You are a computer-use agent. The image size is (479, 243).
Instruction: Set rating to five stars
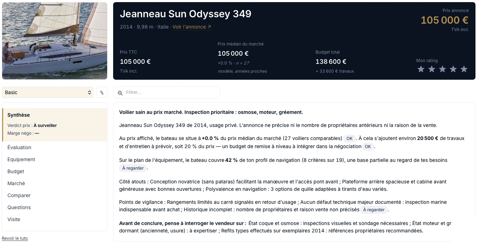pyautogui.click(x=464, y=69)
